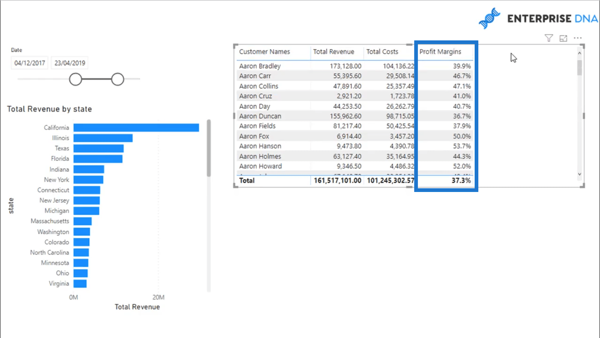This screenshot has width=600, height=338.
Task: Sort by Customer Names column header
Action: click(264, 51)
